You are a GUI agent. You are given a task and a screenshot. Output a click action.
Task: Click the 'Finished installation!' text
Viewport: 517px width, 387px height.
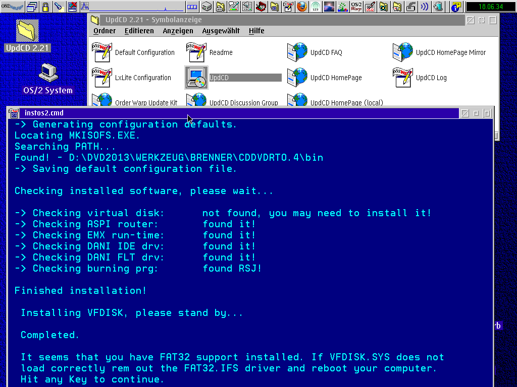(x=80, y=291)
